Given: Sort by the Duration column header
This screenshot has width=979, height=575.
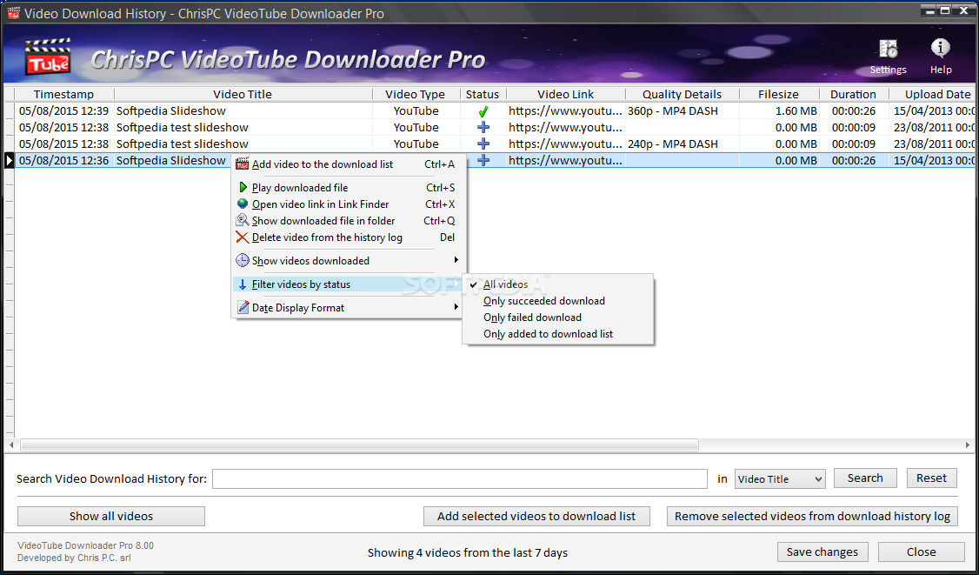Looking at the screenshot, I should [853, 94].
